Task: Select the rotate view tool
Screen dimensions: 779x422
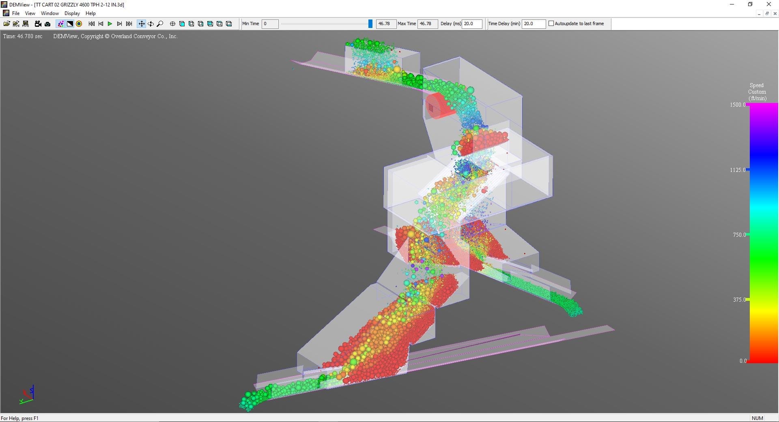Action: coord(151,24)
